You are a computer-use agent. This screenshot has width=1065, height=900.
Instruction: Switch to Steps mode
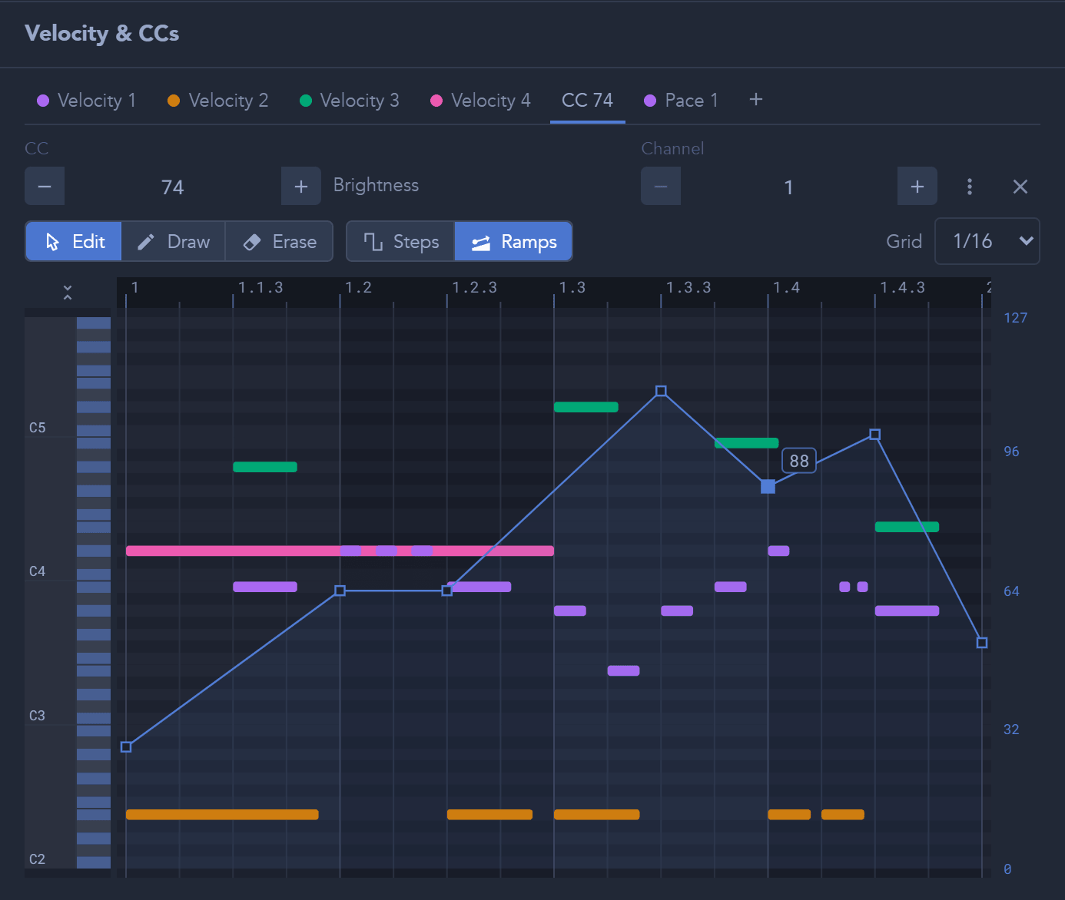[x=401, y=242]
